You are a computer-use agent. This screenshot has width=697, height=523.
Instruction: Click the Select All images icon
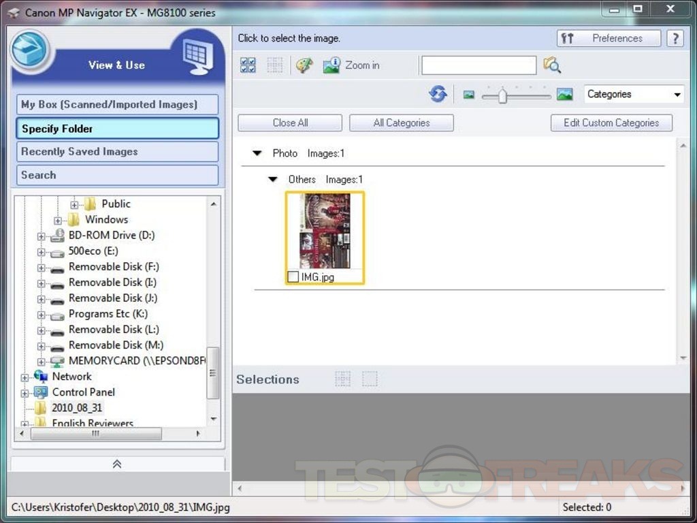[248, 65]
